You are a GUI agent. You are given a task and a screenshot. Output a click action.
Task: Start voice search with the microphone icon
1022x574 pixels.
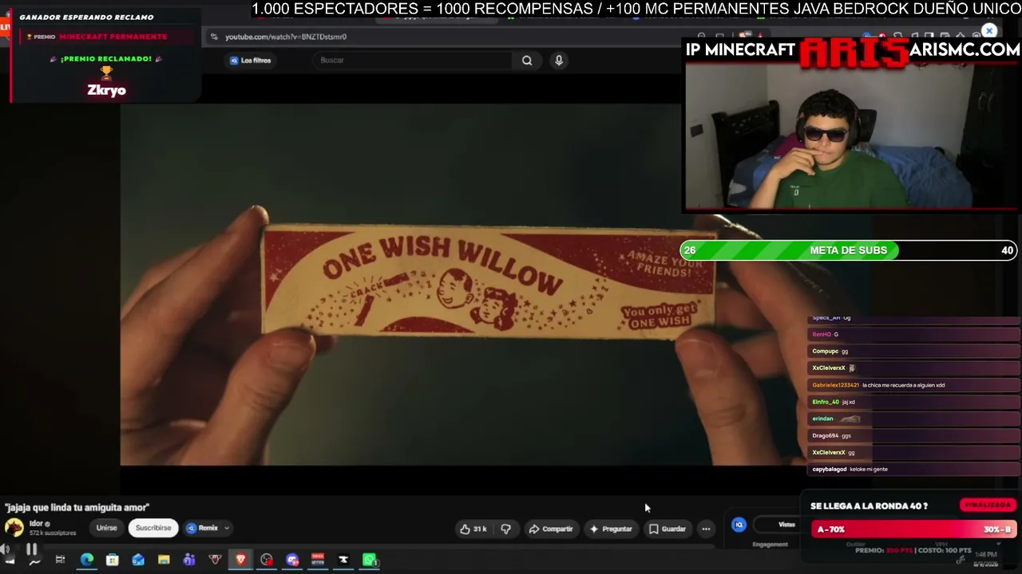point(559,61)
